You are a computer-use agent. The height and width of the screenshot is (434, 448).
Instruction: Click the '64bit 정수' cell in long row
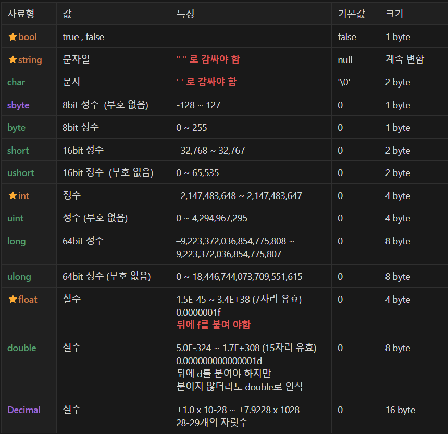click(83, 241)
